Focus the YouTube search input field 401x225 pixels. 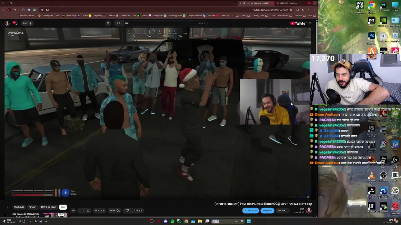pyautogui.click(x=166, y=23)
